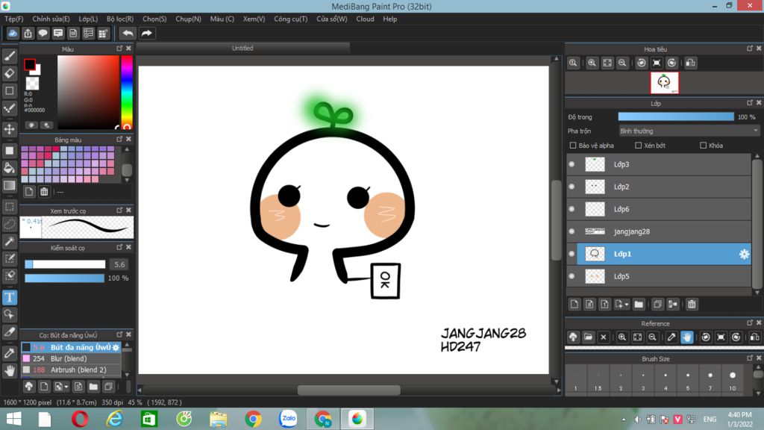Select the rectangular Select tool

tap(9, 207)
